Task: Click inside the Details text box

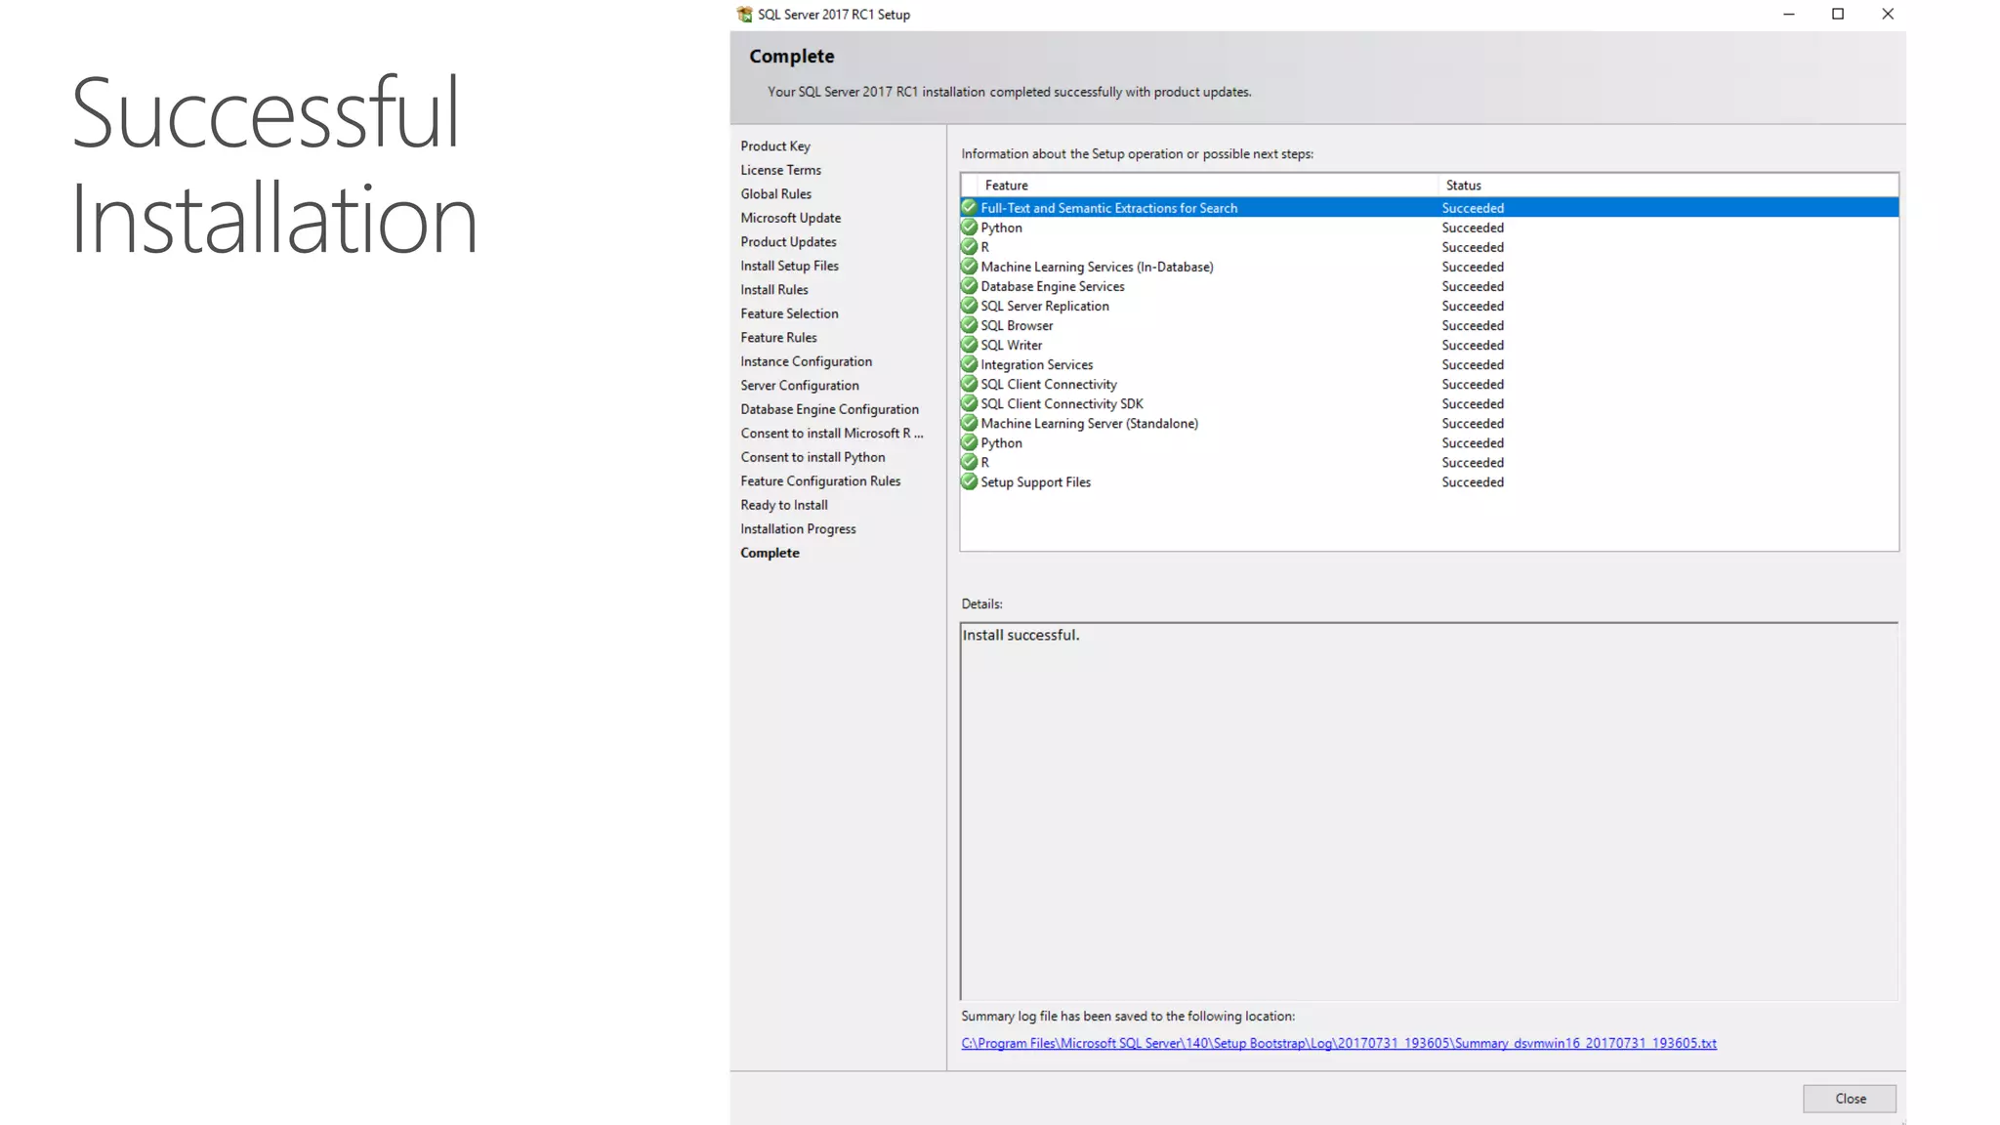Action: [x=1429, y=811]
